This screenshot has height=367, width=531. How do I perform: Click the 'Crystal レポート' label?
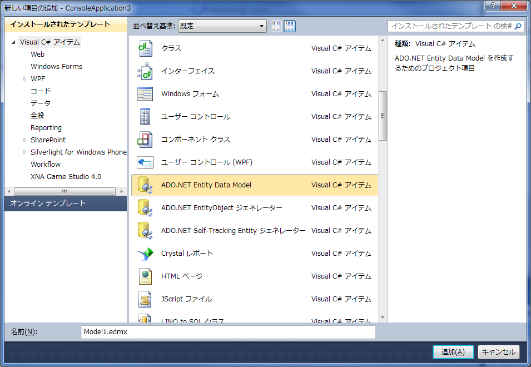(x=187, y=254)
